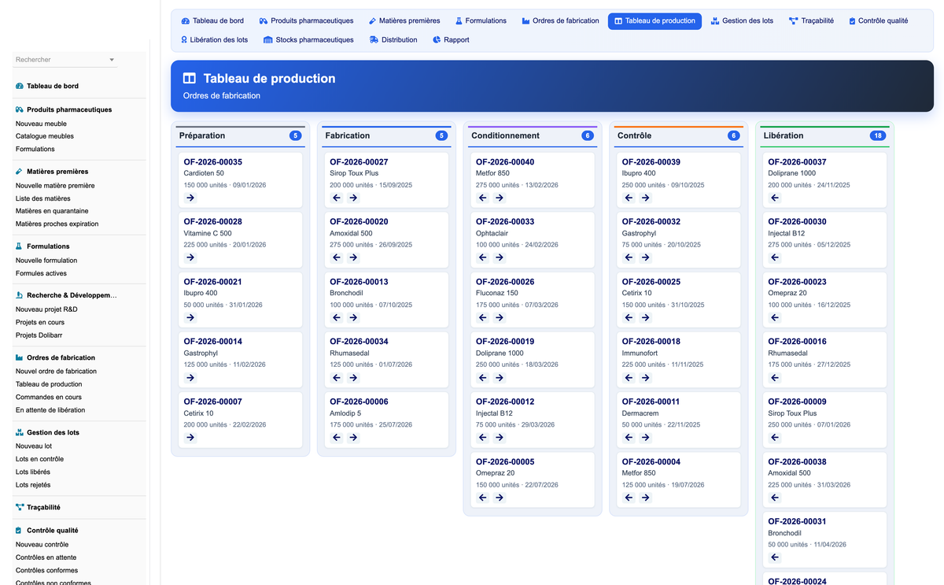944x585 pixels.
Task: Move OF-2026-00011 Dermacrem back
Action: point(629,437)
